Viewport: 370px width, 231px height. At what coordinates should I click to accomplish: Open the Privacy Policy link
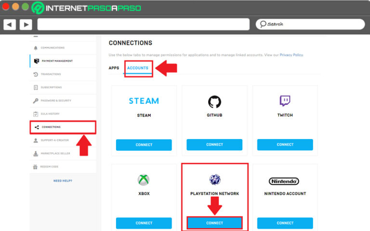[291, 55]
